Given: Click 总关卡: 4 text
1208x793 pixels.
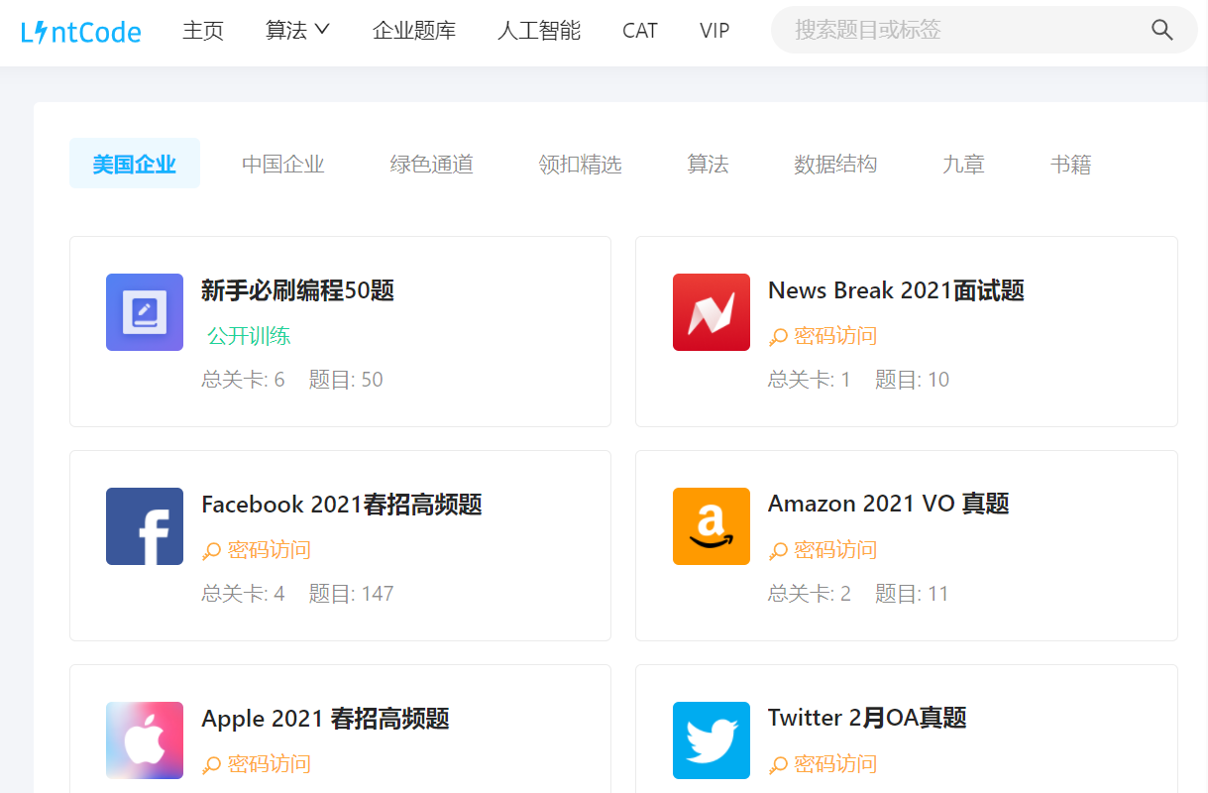Looking at the screenshot, I should pyautogui.click(x=243, y=594).
